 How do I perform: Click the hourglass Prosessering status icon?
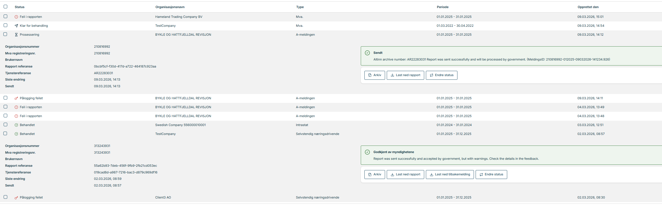(16, 35)
